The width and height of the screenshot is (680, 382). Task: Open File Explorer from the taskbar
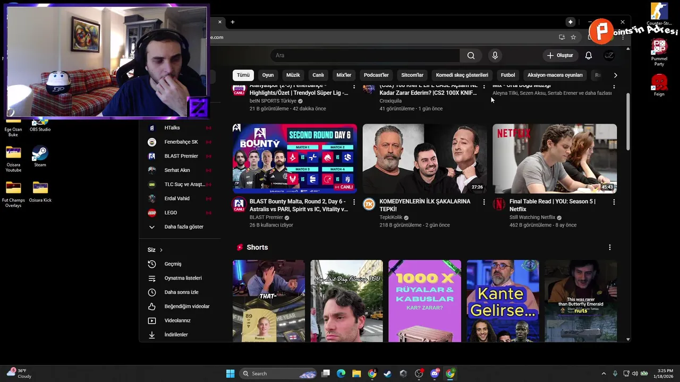point(356,374)
